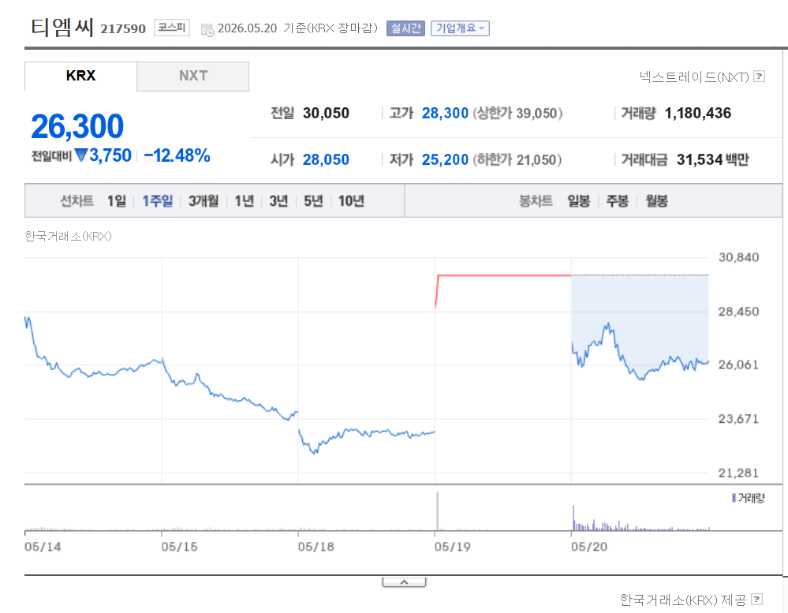The height and width of the screenshot is (613, 788).
Task: Select the 5년 line chart period
Action: pyautogui.click(x=313, y=201)
